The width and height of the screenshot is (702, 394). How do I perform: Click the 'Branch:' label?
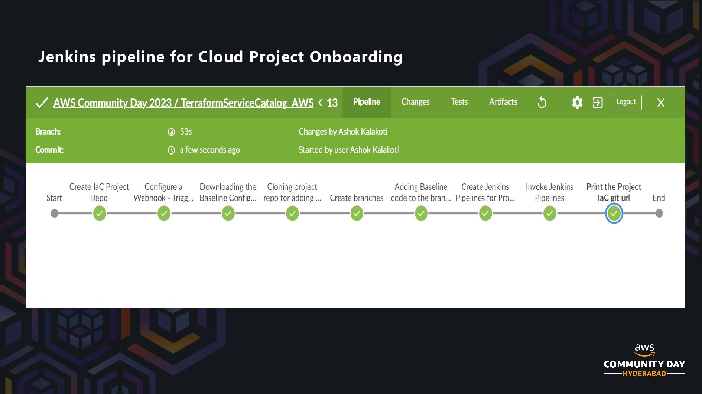48,132
